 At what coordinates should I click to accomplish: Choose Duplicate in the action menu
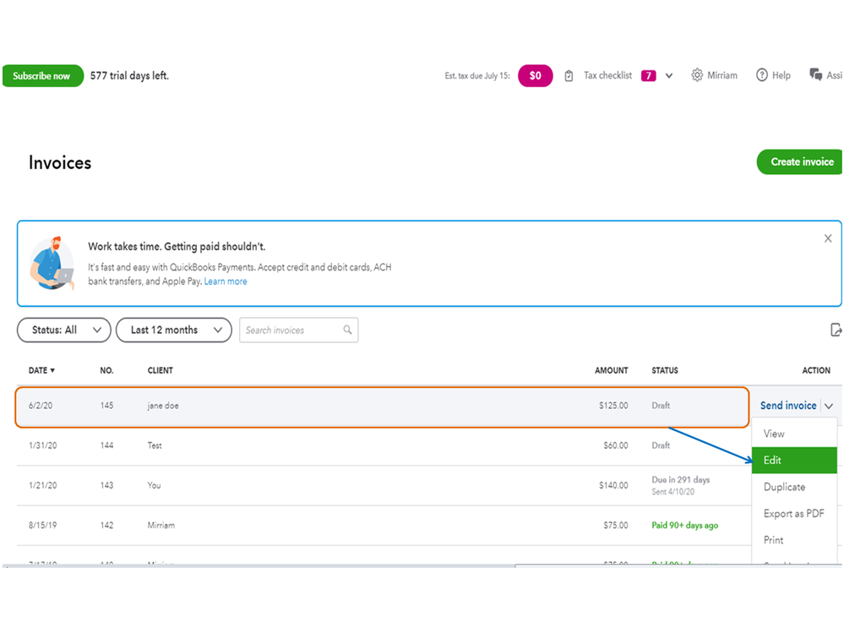(784, 487)
